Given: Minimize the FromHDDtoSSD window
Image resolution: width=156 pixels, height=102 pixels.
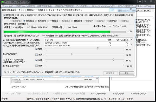Looking at the screenshot, I should coord(140,2).
